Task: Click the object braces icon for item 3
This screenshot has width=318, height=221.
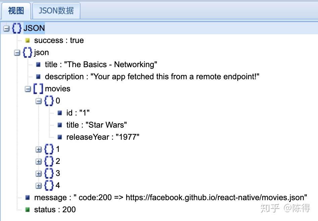Action: click(49, 173)
